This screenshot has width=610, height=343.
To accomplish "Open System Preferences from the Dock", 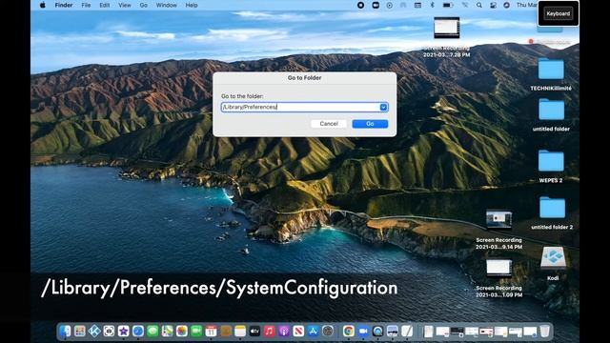I will tap(328, 331).
